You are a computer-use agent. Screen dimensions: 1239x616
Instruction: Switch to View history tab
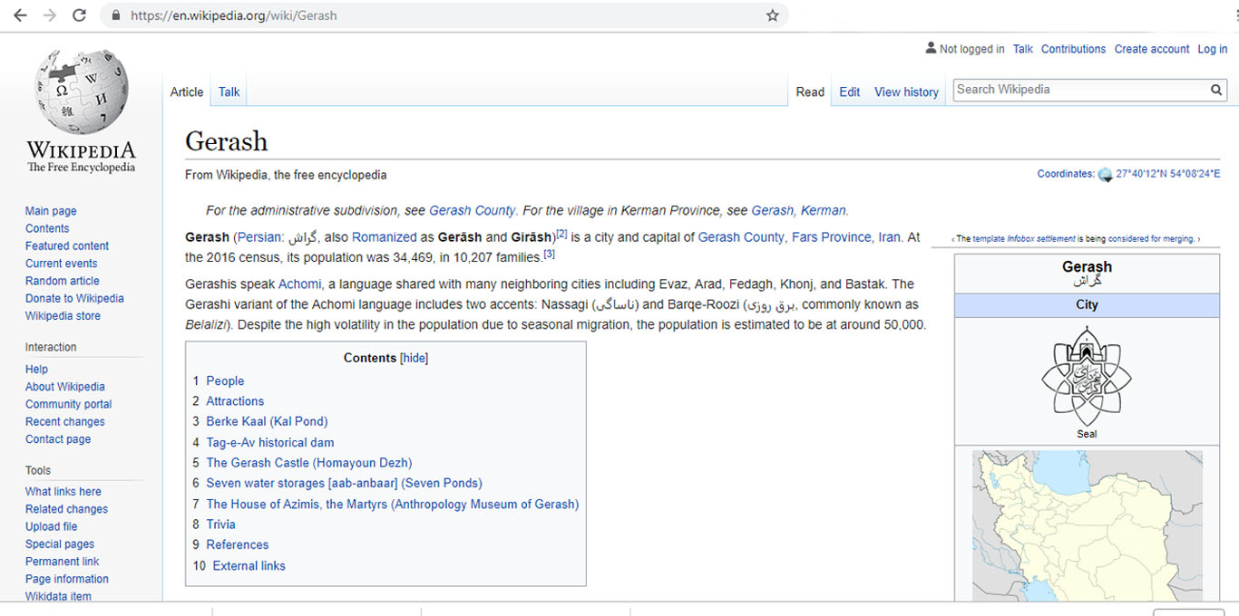coord(906,91)
